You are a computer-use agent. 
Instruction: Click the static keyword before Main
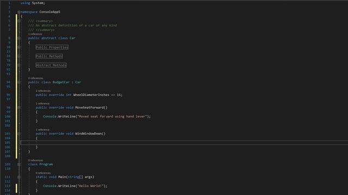pos(41,177)
